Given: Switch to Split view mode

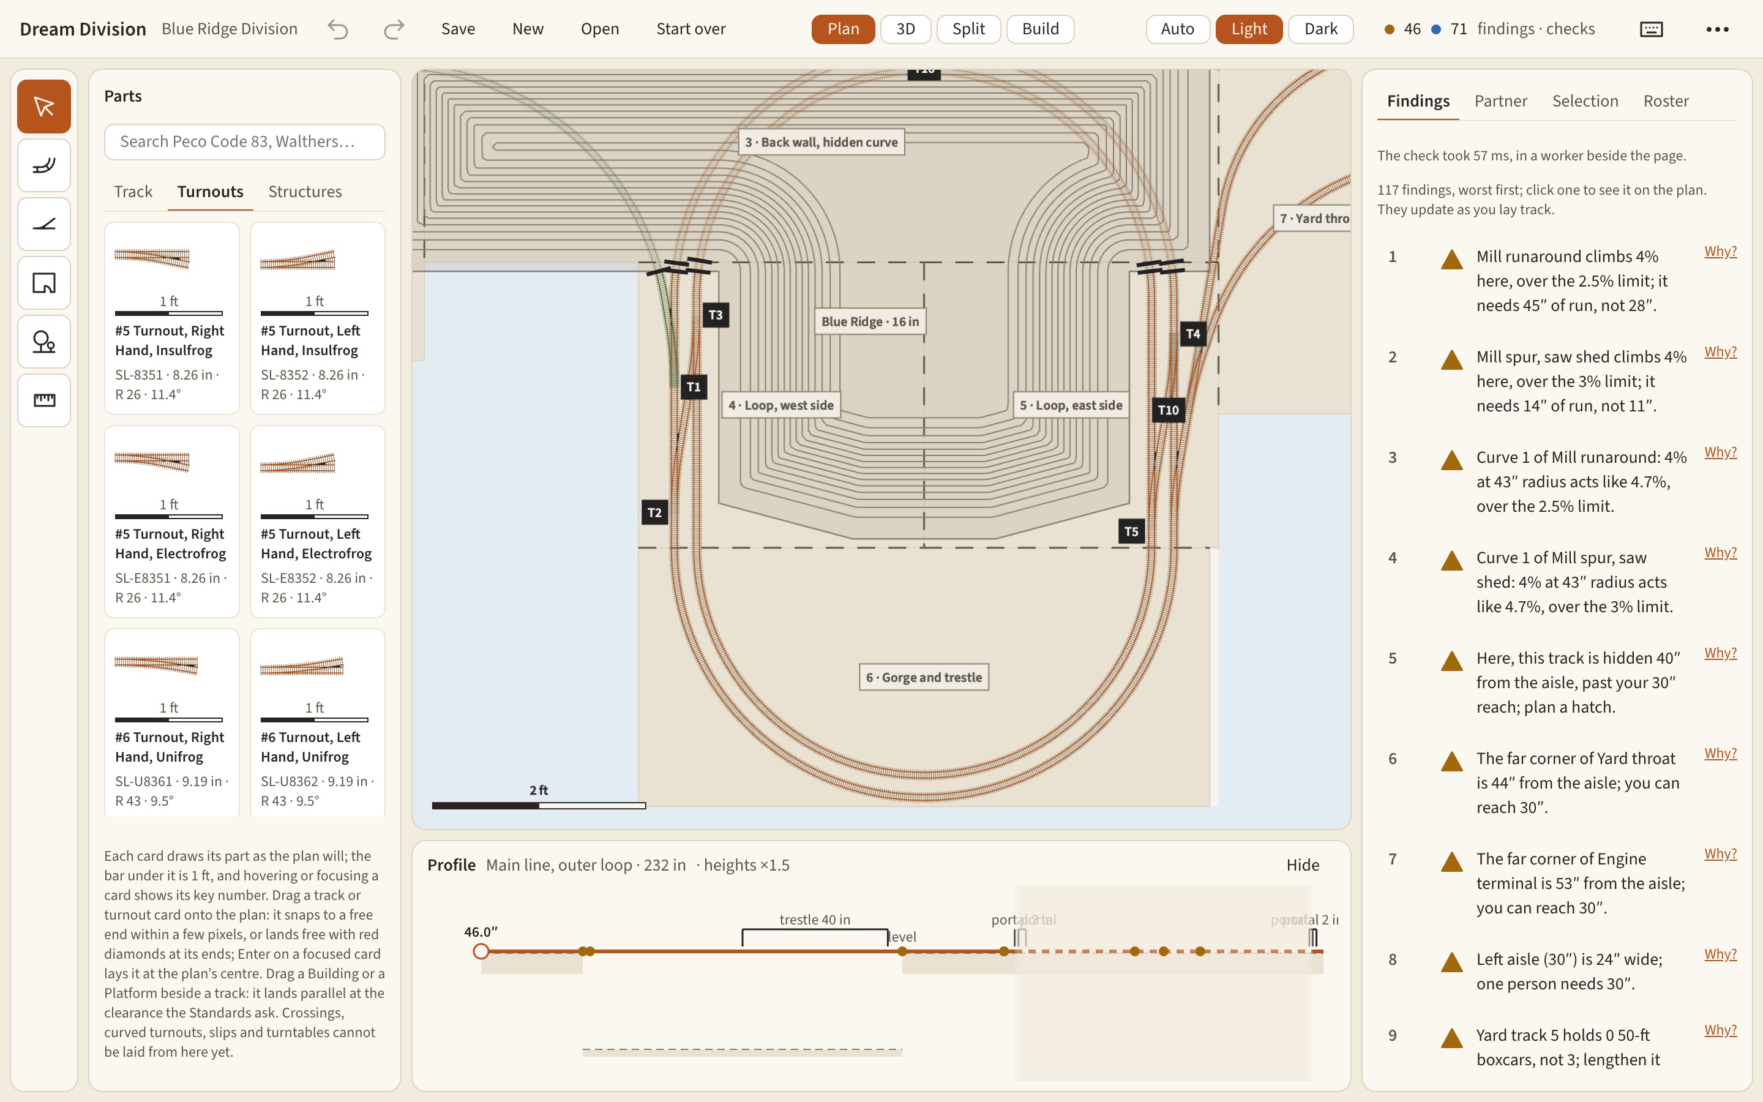Looking at the screenshot, I should 968,29.
